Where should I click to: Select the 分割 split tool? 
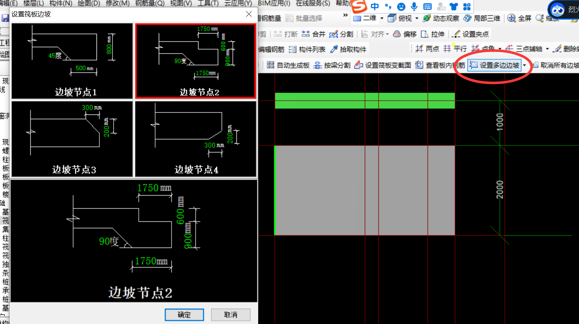point(341,34)
